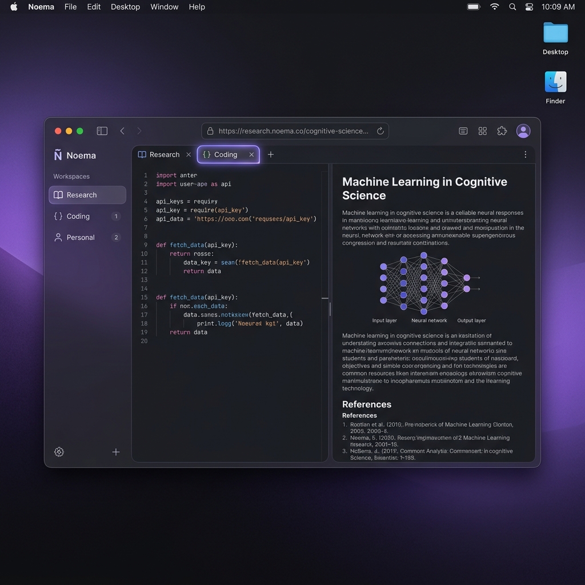The image size is (585, 585).
Task: Click the Output layer label
Action: point(471,320)
